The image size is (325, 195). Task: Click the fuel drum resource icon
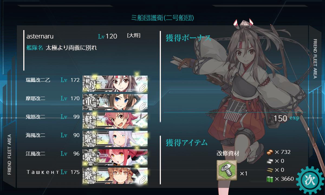[270, 178]
